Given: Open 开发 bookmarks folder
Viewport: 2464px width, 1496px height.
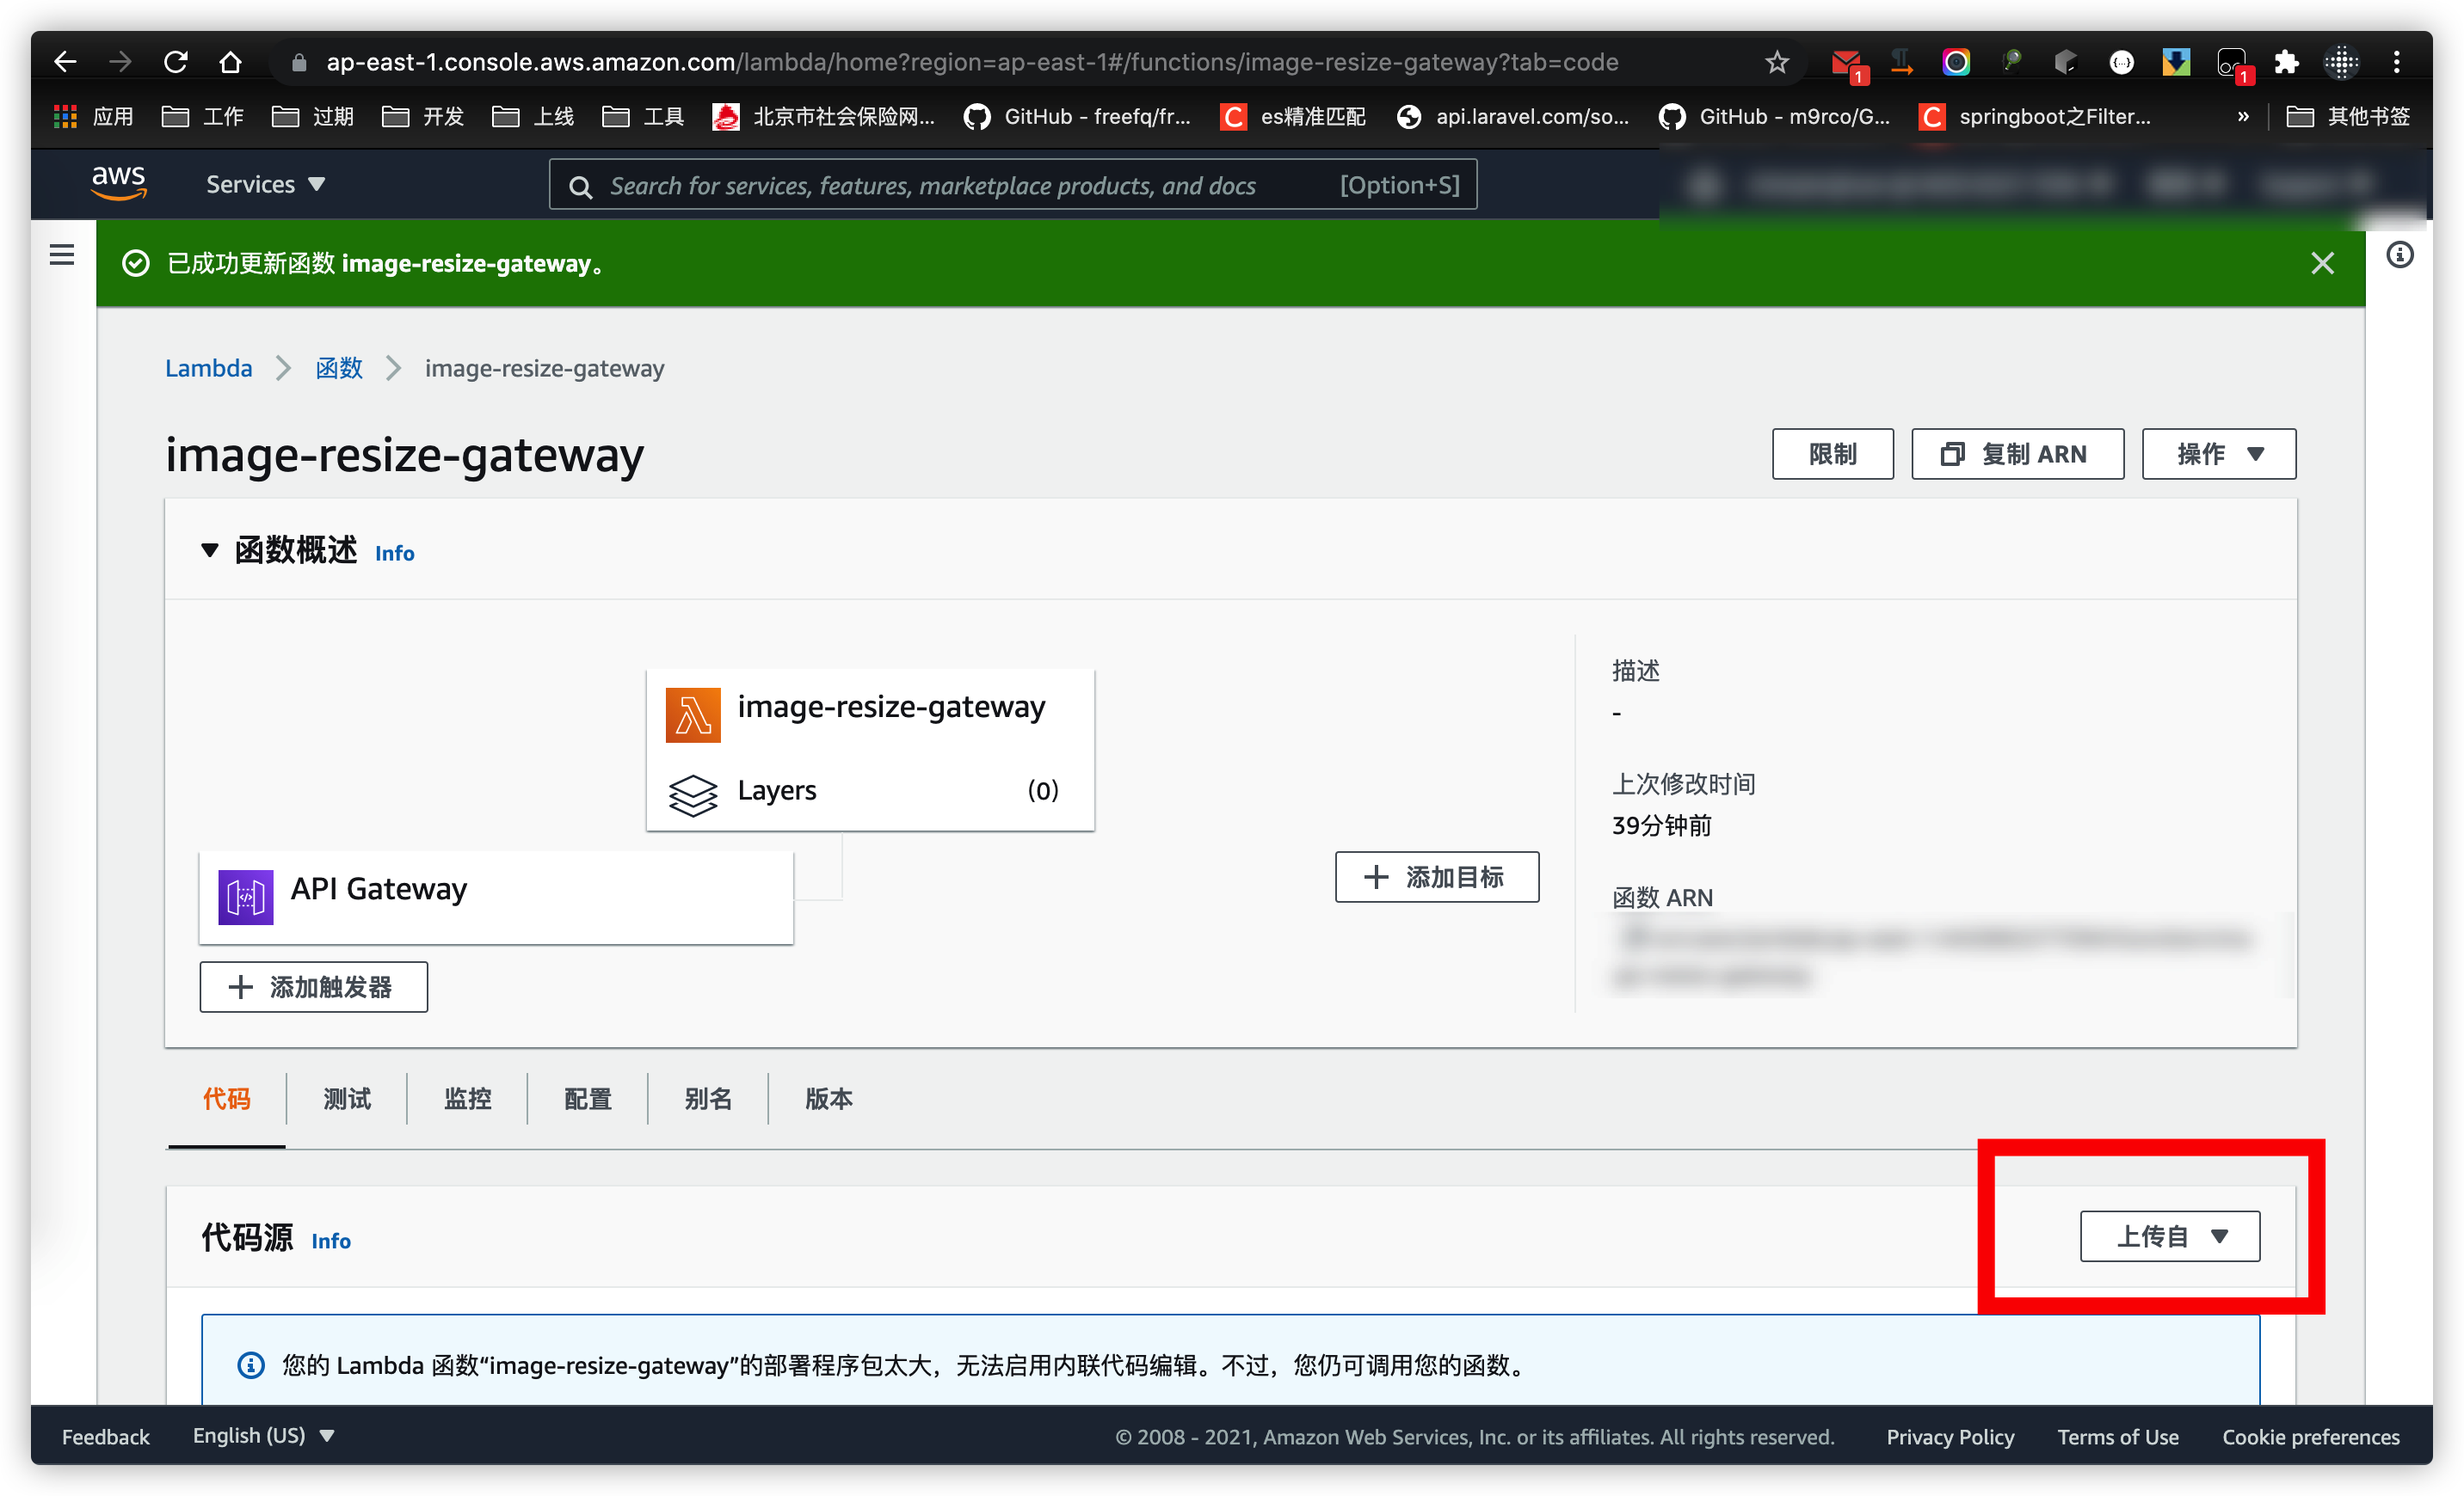Looking at the screenshot, I should tap(423, 117).
